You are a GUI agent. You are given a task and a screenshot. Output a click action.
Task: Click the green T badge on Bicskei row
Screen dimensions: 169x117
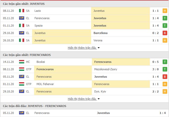pyautogui.click(x=165, y=62)
